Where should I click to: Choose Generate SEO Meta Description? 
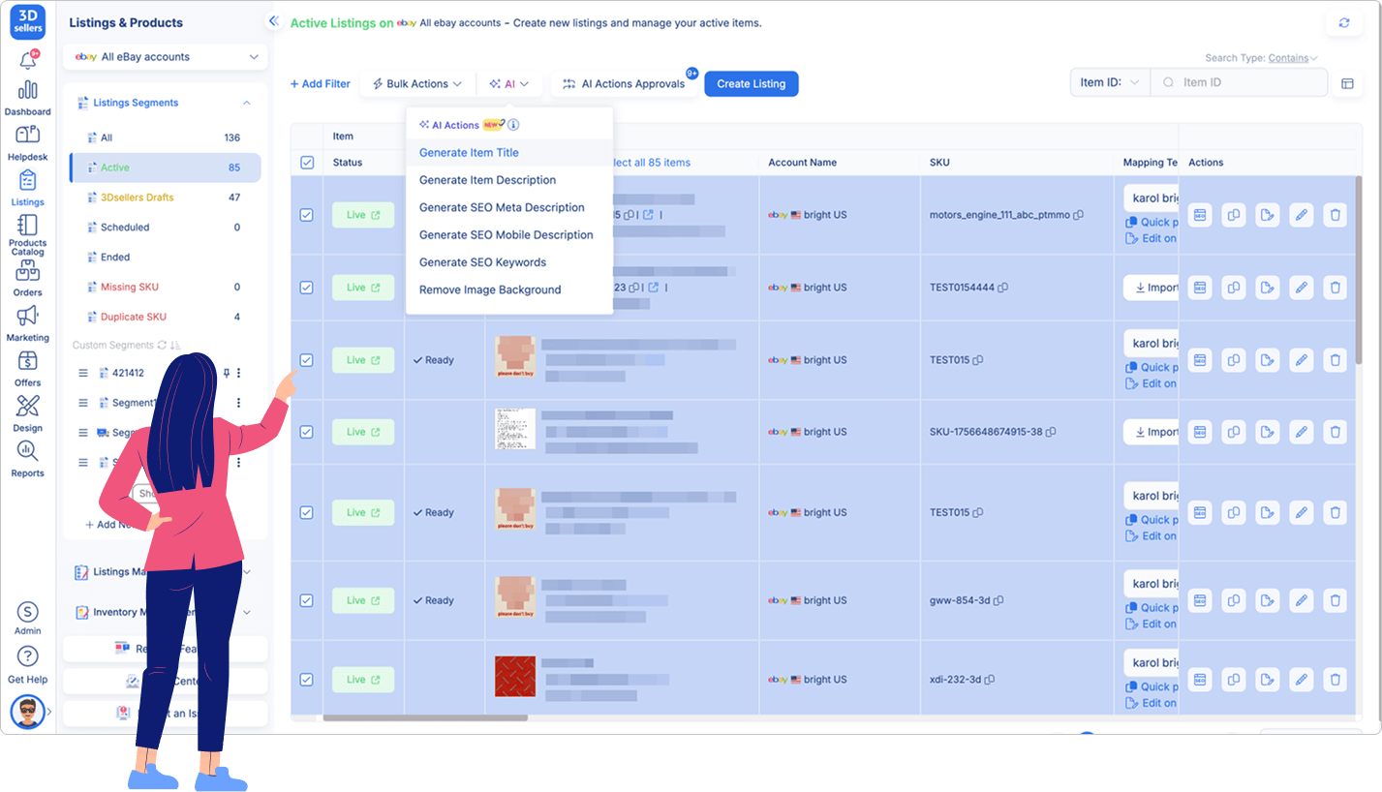502,207
